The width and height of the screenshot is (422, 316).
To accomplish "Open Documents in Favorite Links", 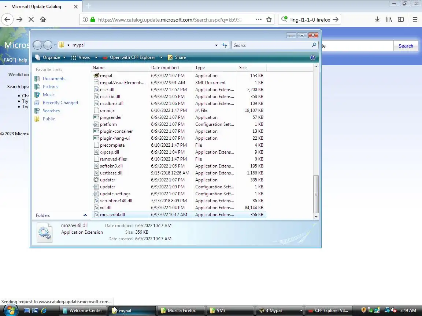I will [54, 79].
